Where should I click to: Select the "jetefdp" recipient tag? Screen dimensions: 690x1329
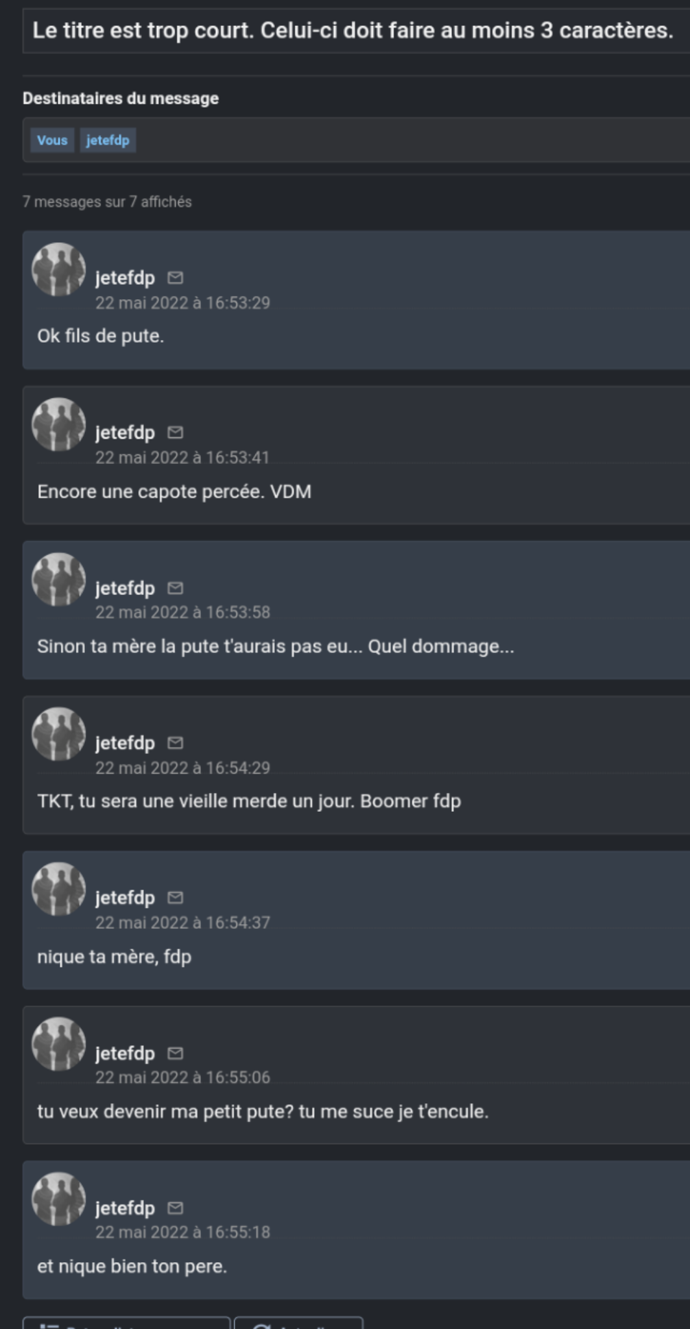coord(108,140)
